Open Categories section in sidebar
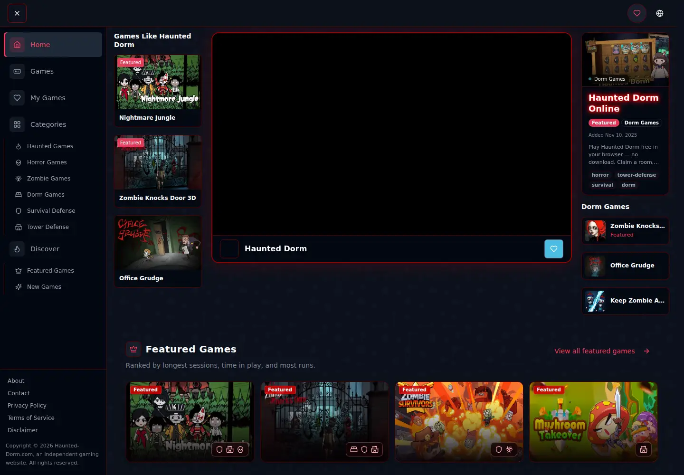Screen dimensions: 684x475 (x=53, y=124)
